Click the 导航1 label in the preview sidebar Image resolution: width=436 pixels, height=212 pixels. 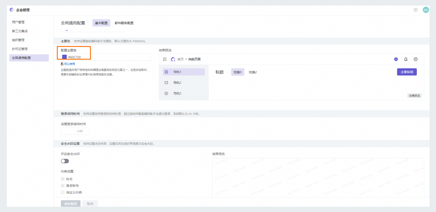click(x=177, y=72)
